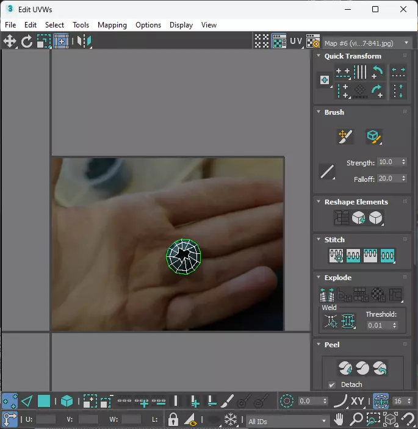
Task: Collapse the Brush rollout
Action: [319, 112]
